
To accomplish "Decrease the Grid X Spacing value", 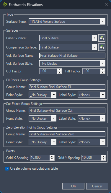I will pos(52,159).
